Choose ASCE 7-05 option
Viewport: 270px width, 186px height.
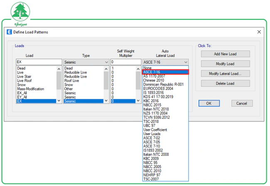click(x=165, y=142)
